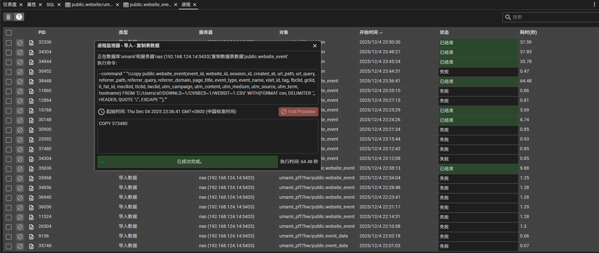Open log document icon for PID 36036

pos(31,207)
